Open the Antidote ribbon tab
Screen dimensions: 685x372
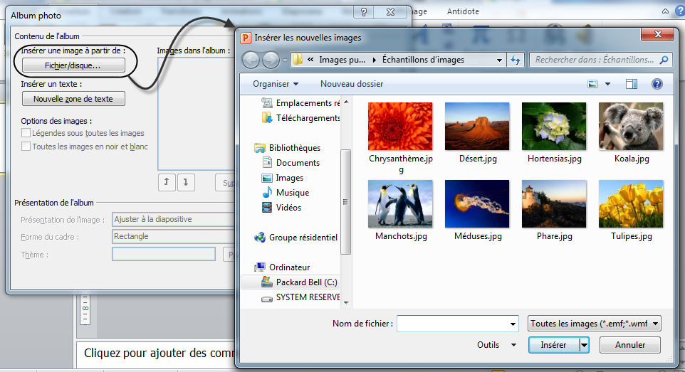[x=463, y=12]
